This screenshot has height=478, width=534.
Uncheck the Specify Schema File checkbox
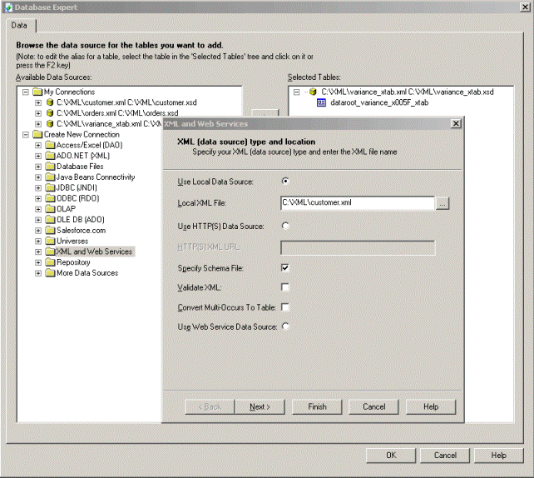pyautogui.click(x=285, y=267)
